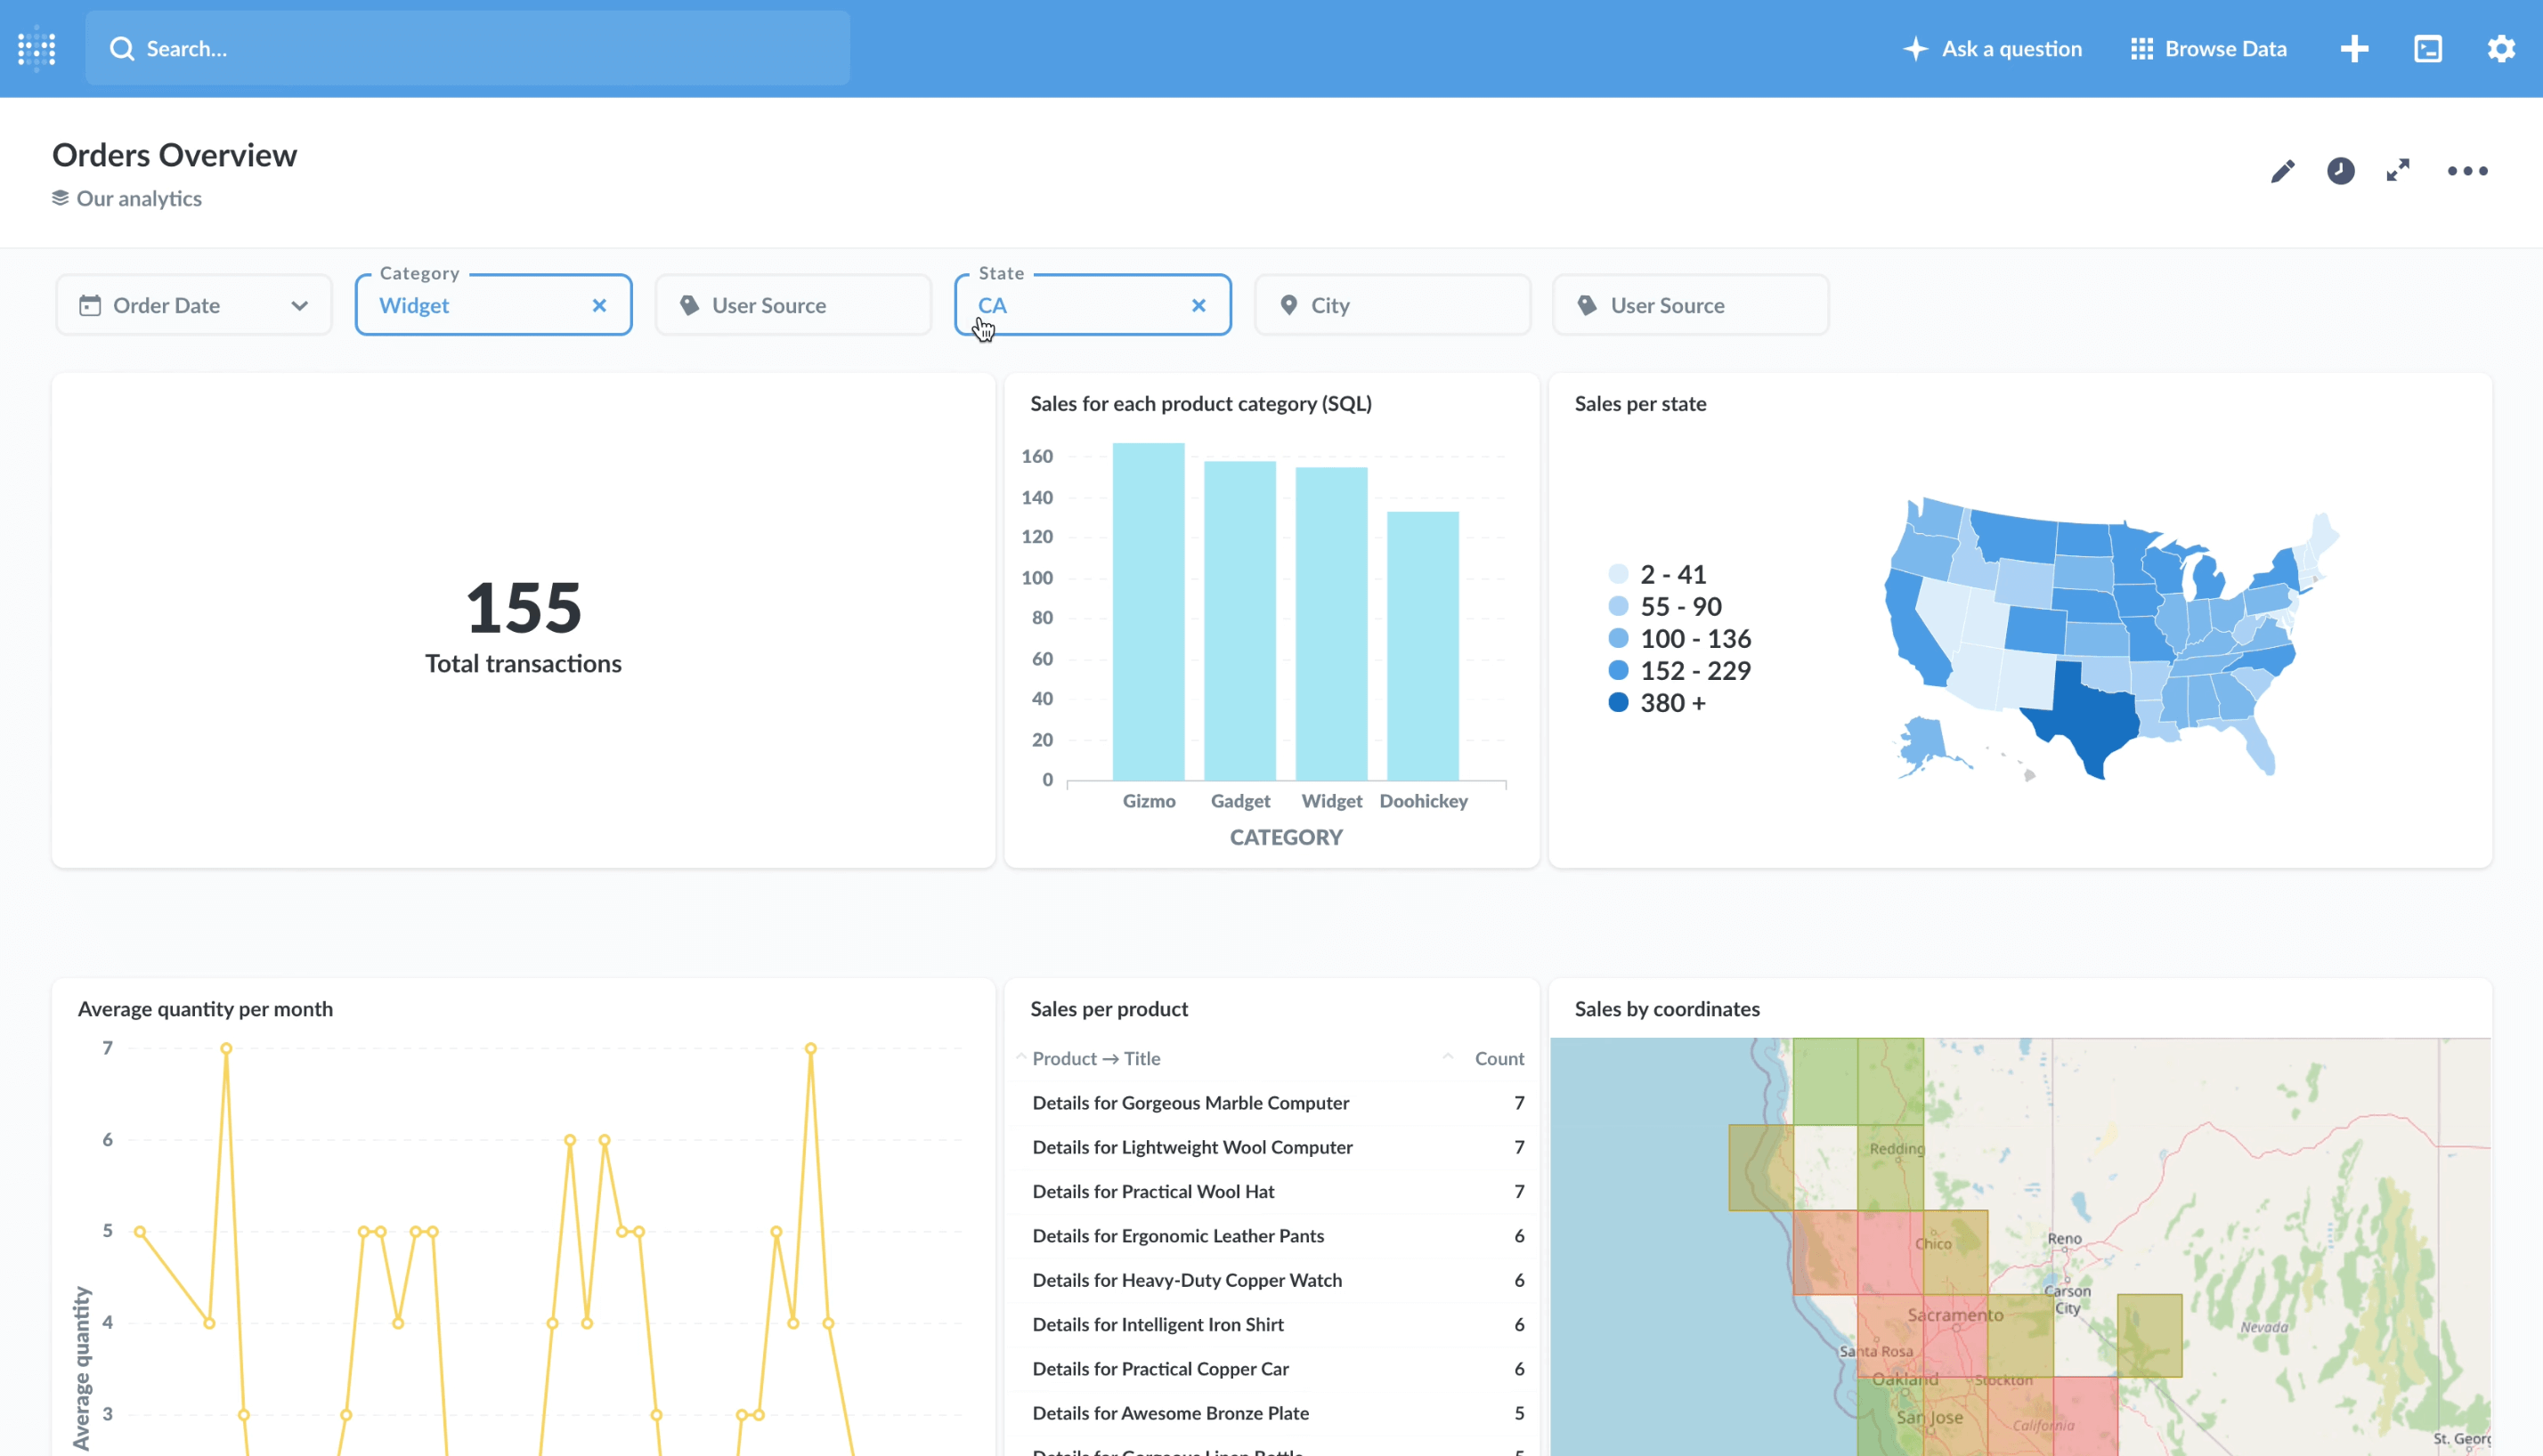The image size is (2543, 1456).
Task: Sort by the Count column header
Action: [1499, 1058]
